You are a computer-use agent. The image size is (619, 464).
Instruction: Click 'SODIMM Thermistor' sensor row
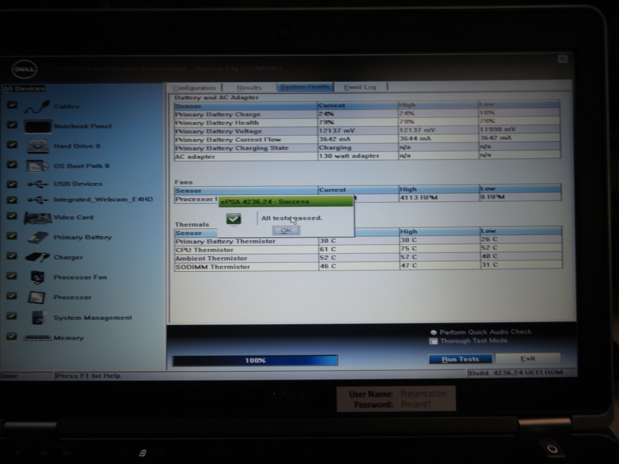(368, 266)
